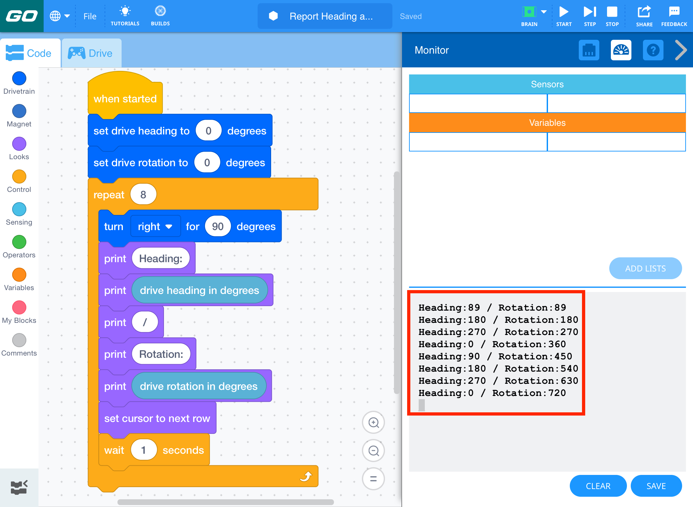
Task: Click the repeat count field showing 8
Action: tap(143, 194)
